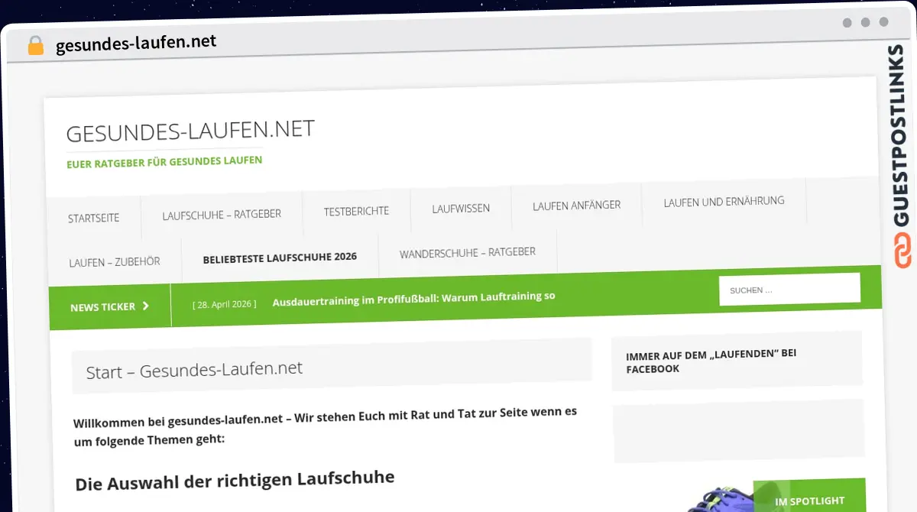Click the News Ticker chevron arrow
This screenshot has height=512, width=917.
coord(146,306)
